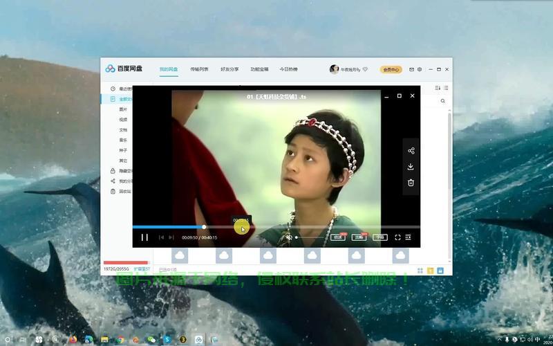
Task: Switch to 今日热榜 tab
Action: [288, 70]
